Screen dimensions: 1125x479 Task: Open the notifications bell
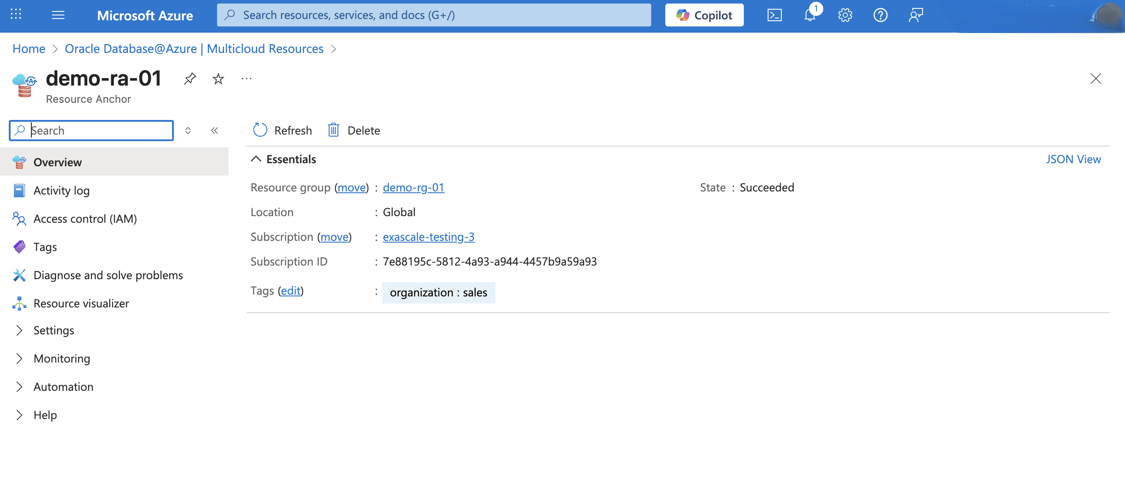click(810, 15)
